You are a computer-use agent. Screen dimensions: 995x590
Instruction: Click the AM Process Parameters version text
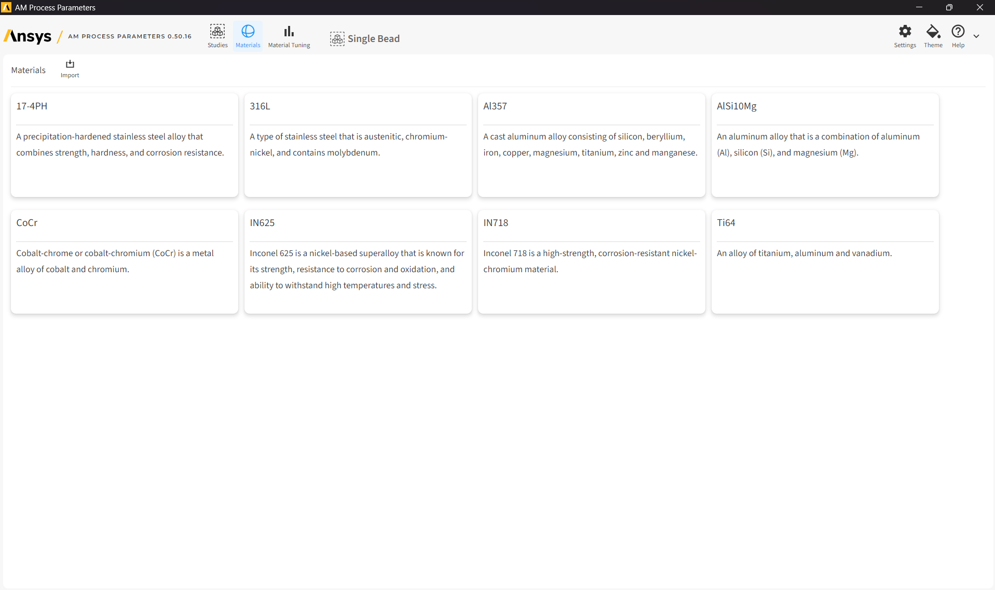[x=130, y=36]
